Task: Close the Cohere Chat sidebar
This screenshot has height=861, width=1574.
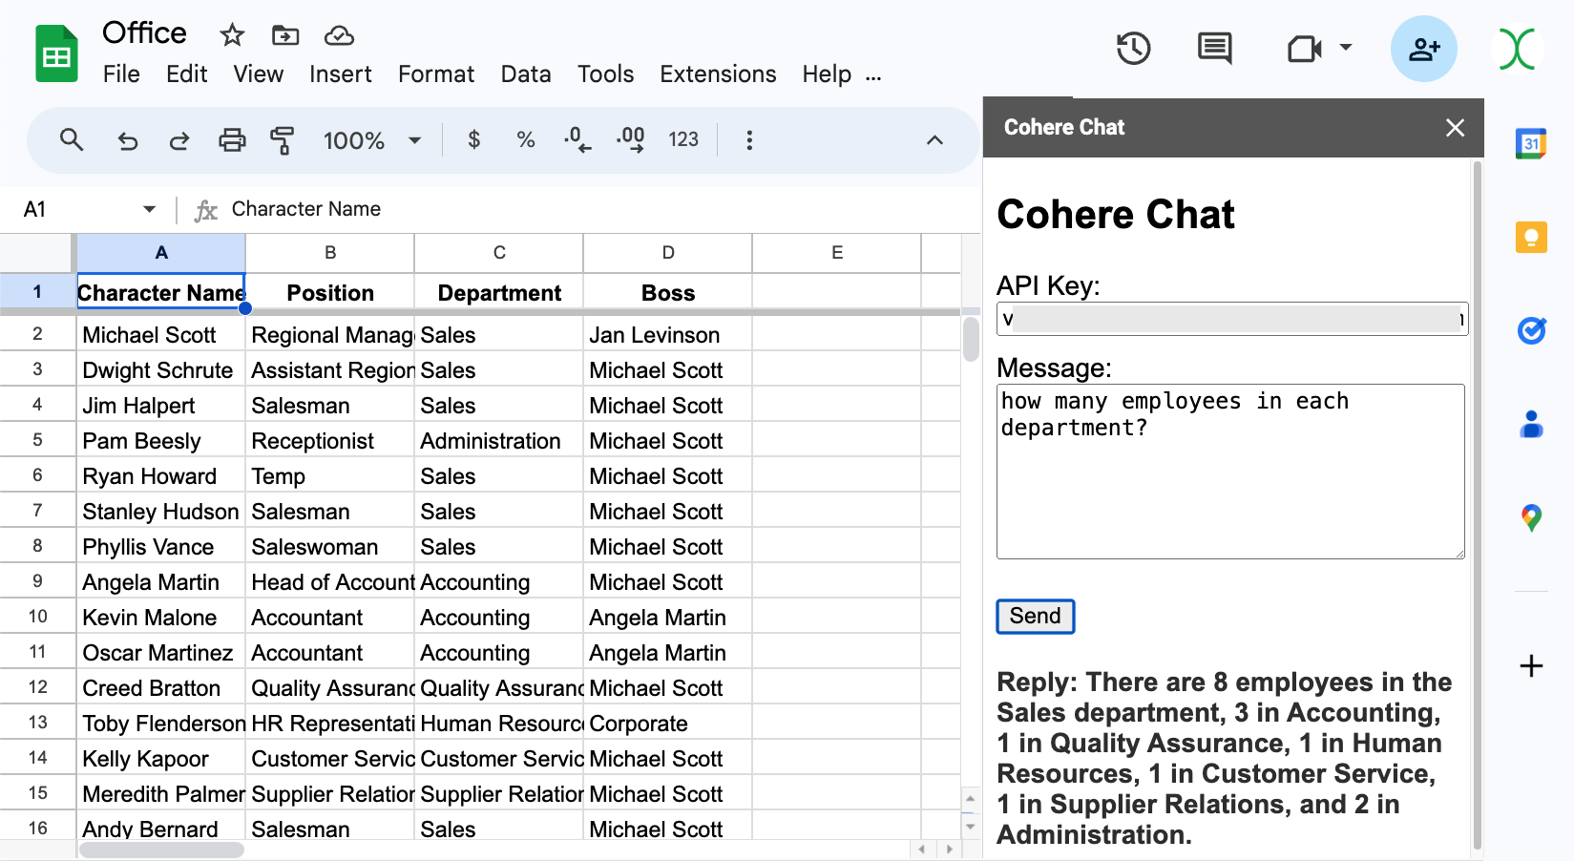Action: click(x=1455, y=128)
